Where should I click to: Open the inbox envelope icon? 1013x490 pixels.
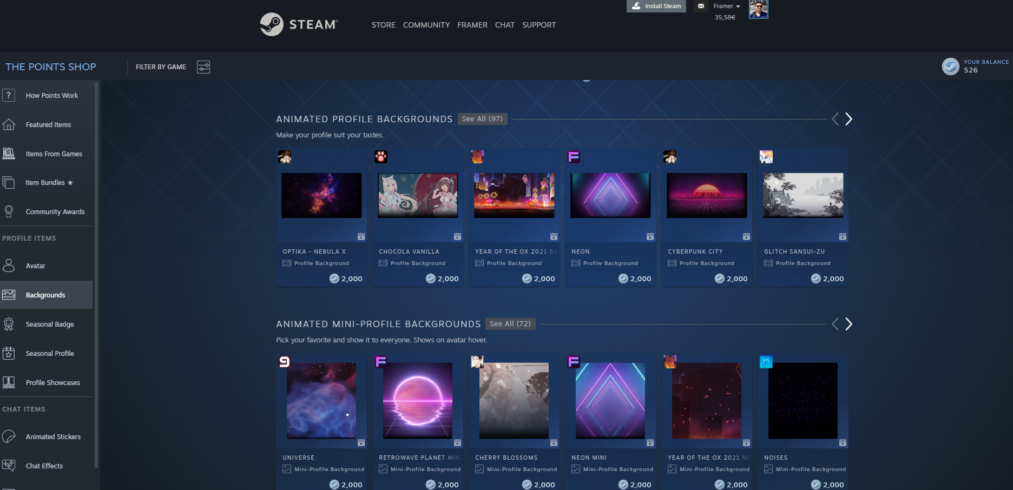pyautogui.click(x=701, y=6)
